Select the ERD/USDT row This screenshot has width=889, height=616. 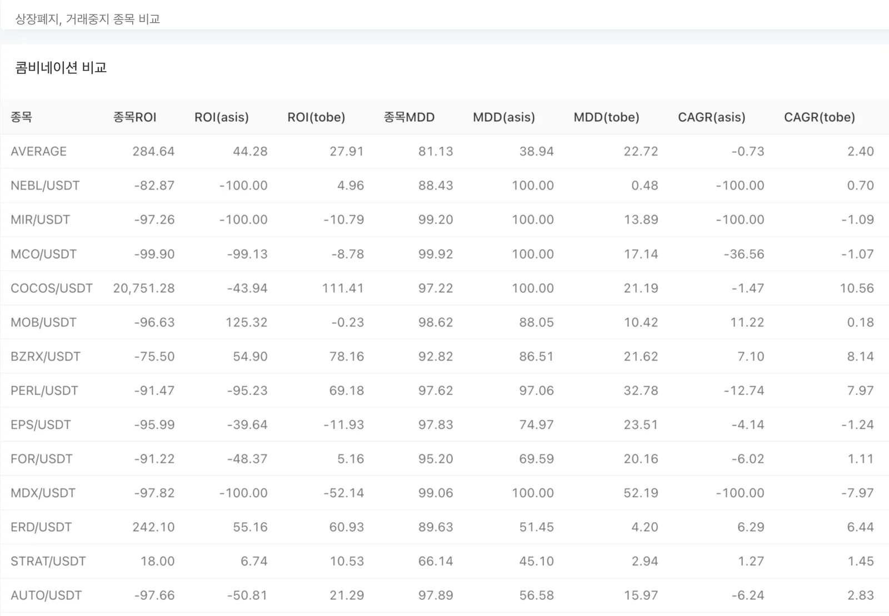coord(444,527)
